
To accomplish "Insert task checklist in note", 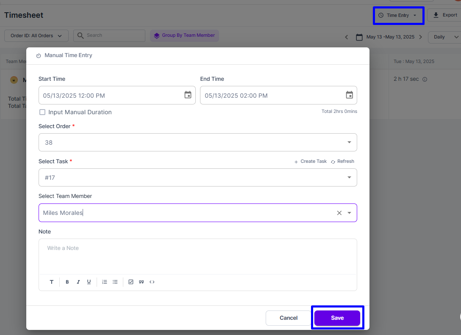I will pyautogui.click(x=131, y=282).
